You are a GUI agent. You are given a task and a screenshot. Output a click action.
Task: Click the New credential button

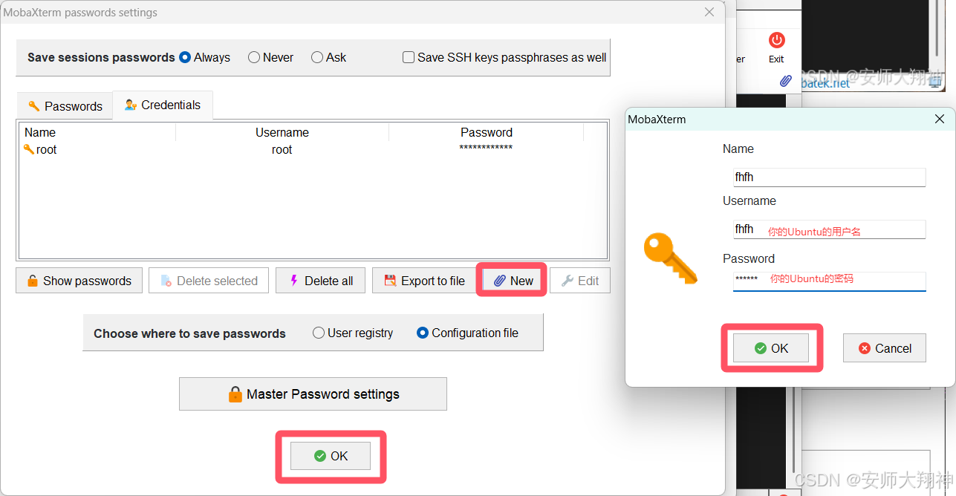(513, 281)
